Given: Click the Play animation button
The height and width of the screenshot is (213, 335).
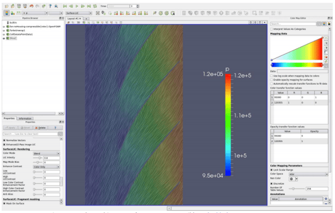Looking at the screenshot, I should click(x=77, y=6).
